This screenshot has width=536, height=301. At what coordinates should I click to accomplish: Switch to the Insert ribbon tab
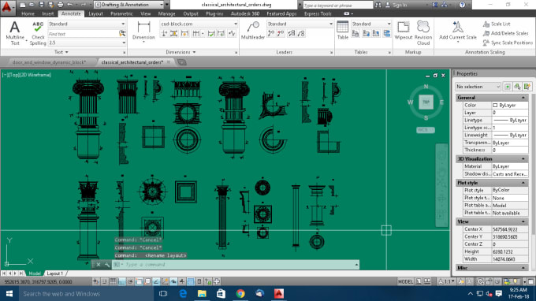pos(48,13)
